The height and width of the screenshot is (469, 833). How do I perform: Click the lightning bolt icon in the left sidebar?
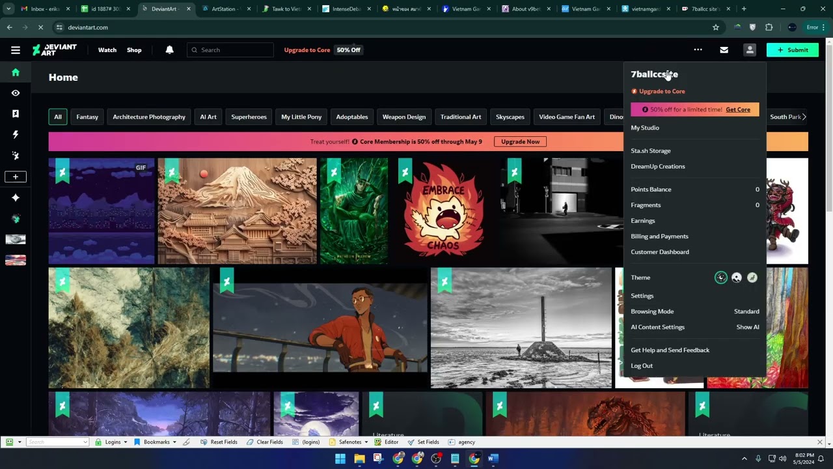tap(16, 134)
